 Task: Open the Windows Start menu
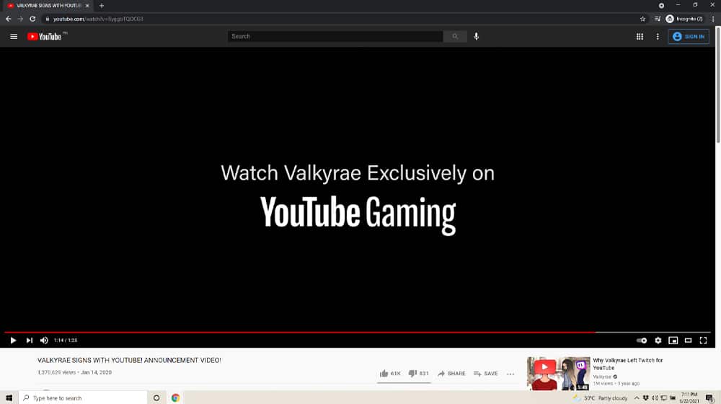pos(9,398)
